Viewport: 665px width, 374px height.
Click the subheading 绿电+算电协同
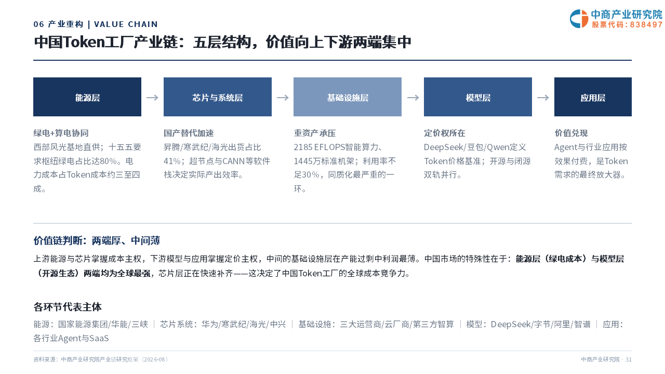(x=61, y=133)
